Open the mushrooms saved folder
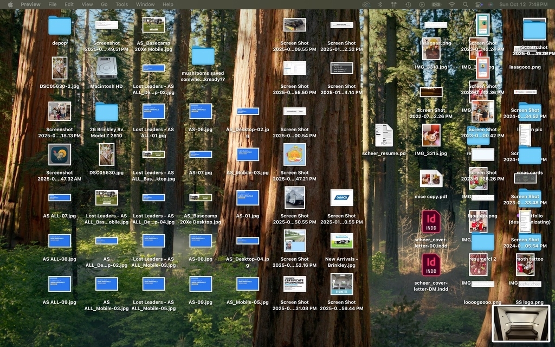555x347 pixels. tap(203, 55)
